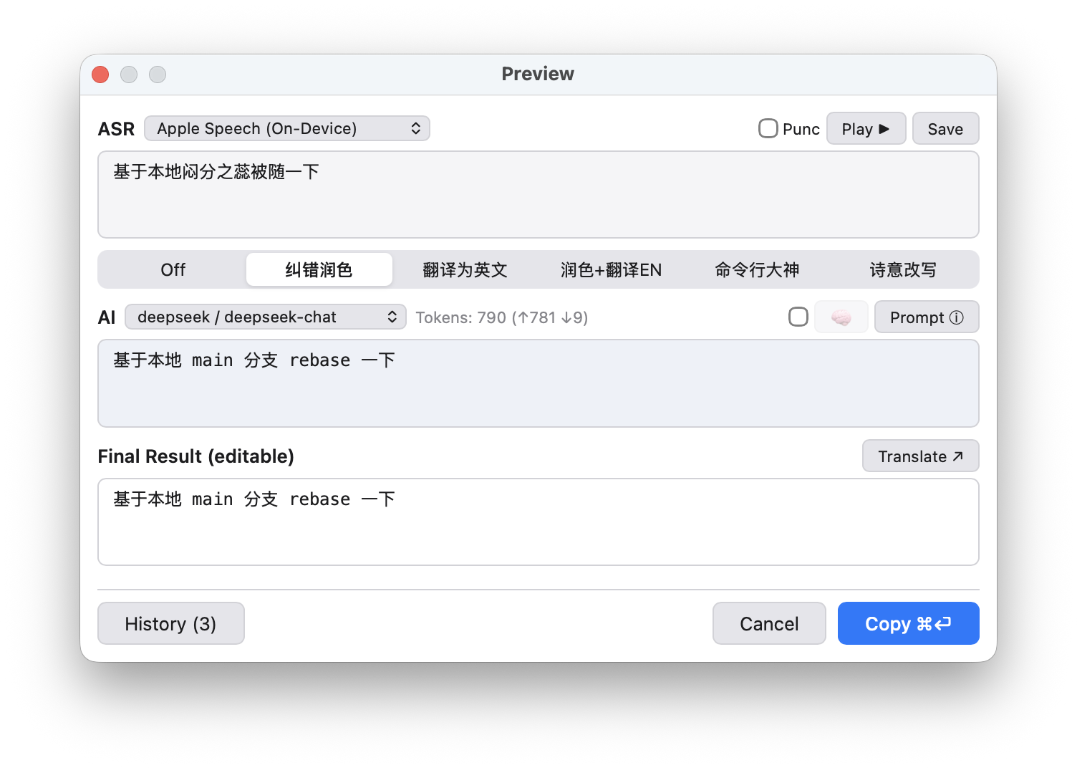The image size is (1077, 768).
Task: Click the stepper chevrons on the ASR selector
Action: pyautogui.click(x=417, y=128)
